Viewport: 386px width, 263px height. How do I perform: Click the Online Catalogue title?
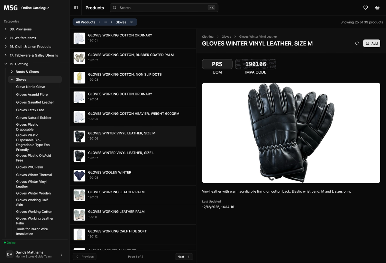pos(35,8)
